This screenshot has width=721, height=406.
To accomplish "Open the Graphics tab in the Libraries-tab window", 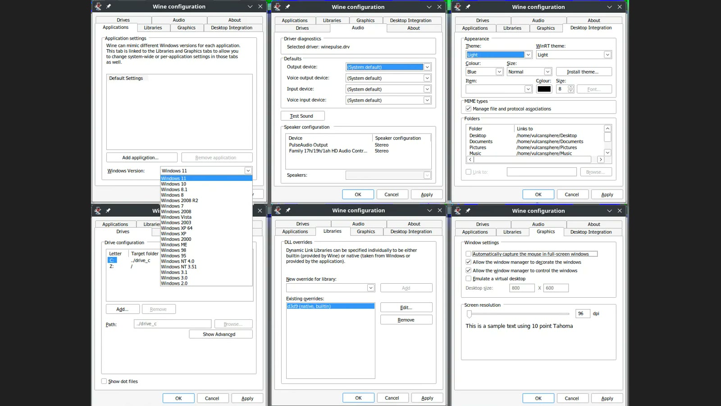I will (x=366, y=232).
